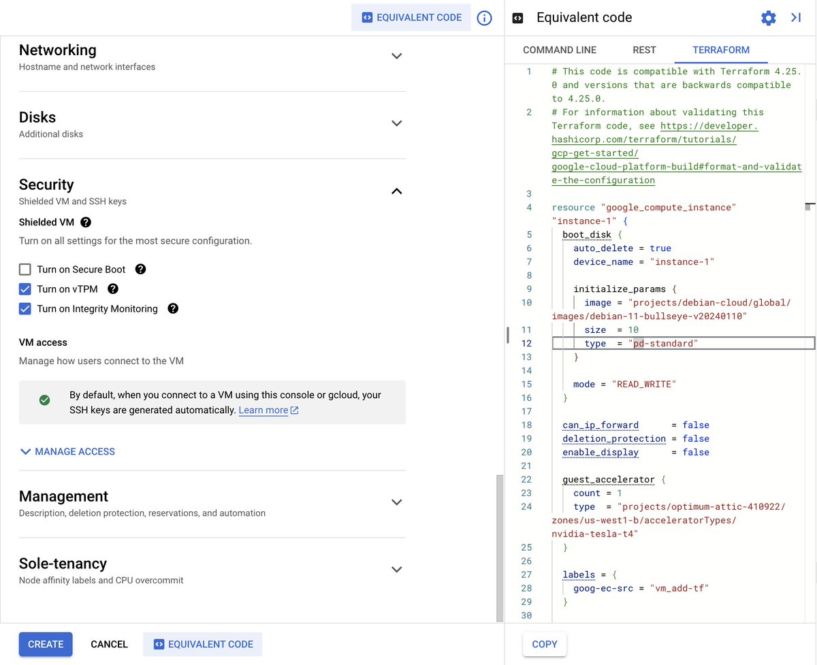Expand Manage Access options
The height and width of the screenshot is (665, 817).
tap(67, 451)
